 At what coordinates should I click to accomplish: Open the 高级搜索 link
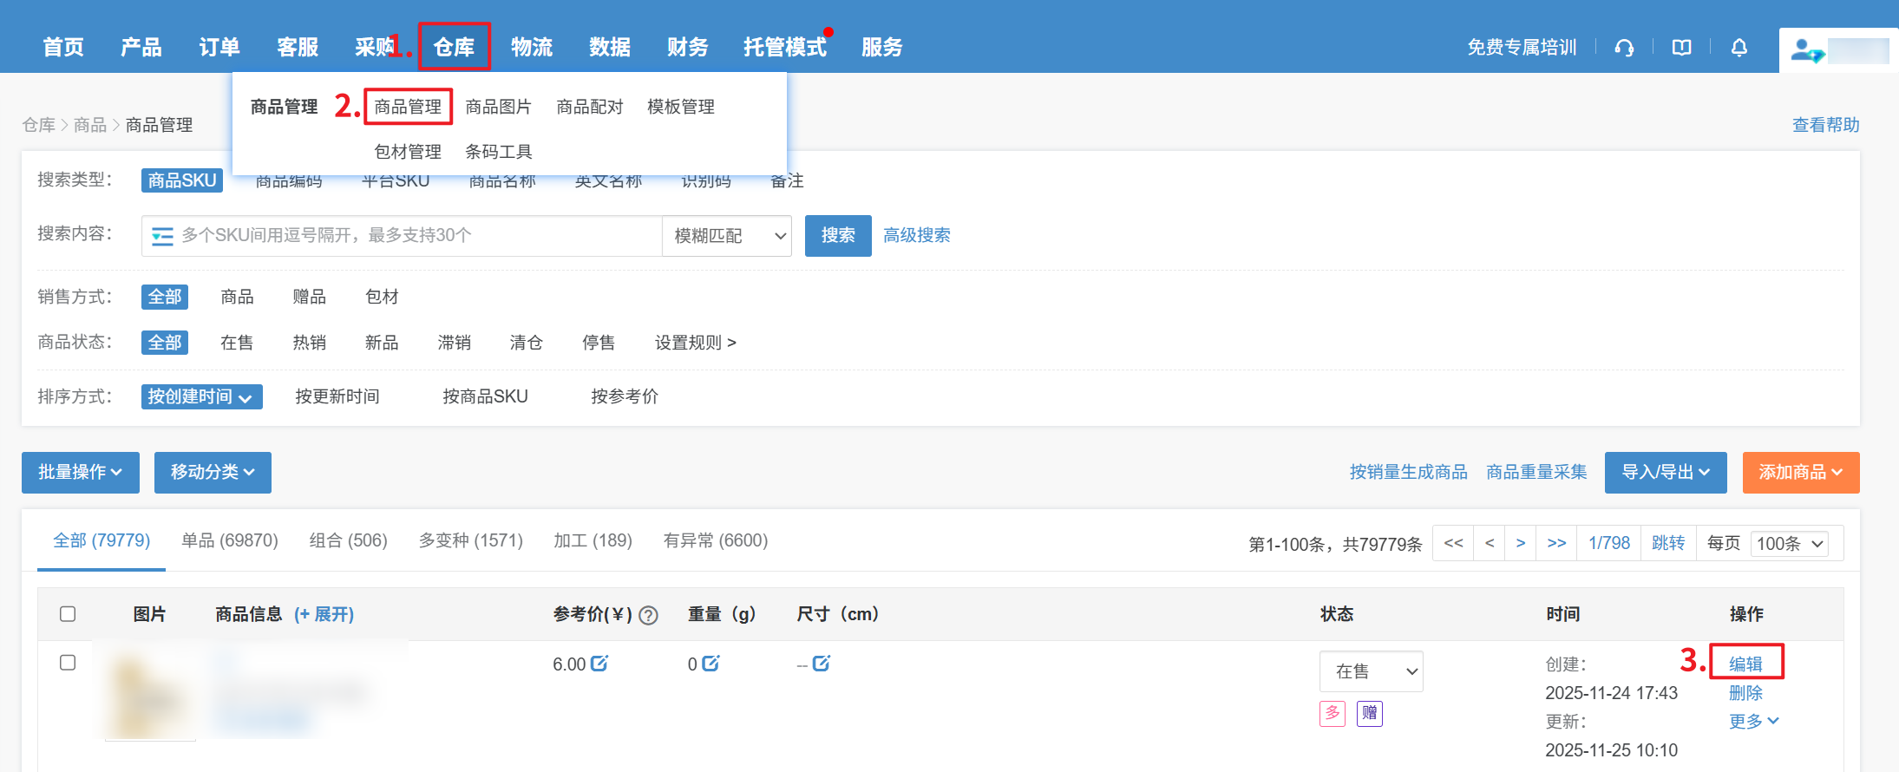point(916,235)
